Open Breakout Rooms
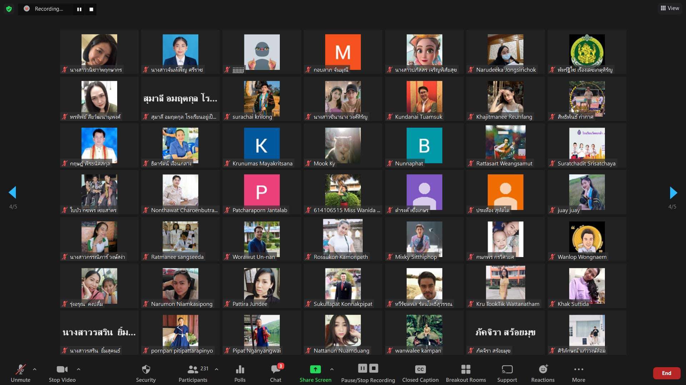The width and height of the screenshot is (686, 385). point(466,369)
